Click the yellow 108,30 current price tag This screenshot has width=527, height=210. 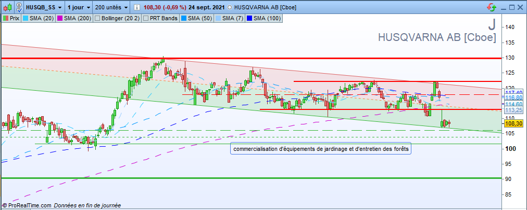[512, 123]
